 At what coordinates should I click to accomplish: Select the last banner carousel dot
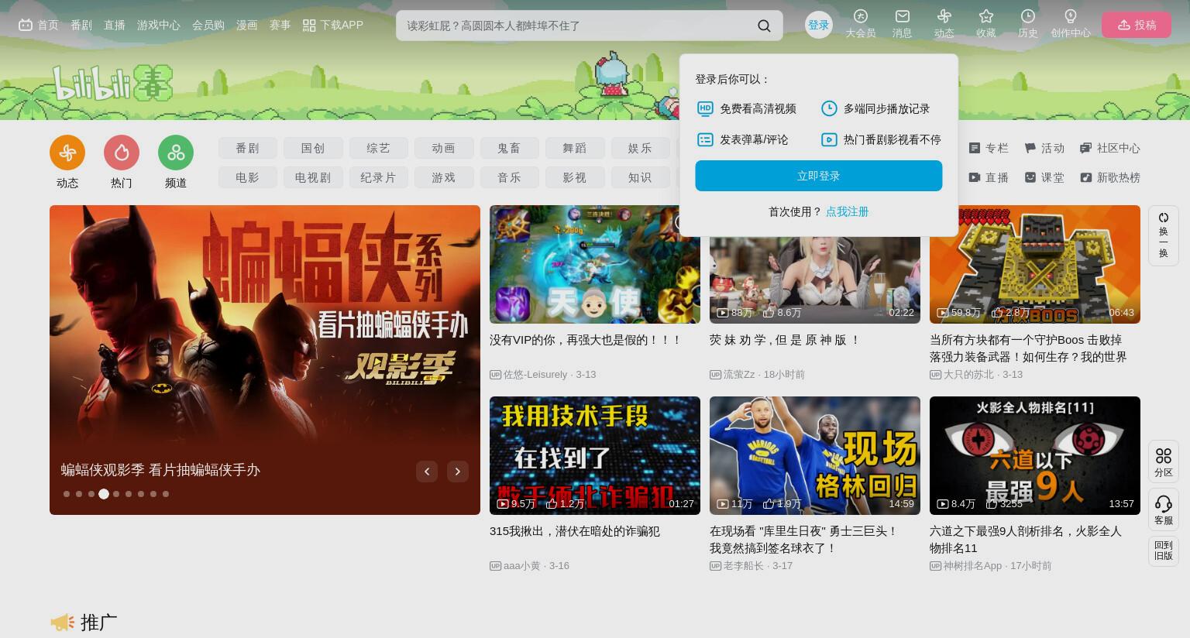[166, 494]
